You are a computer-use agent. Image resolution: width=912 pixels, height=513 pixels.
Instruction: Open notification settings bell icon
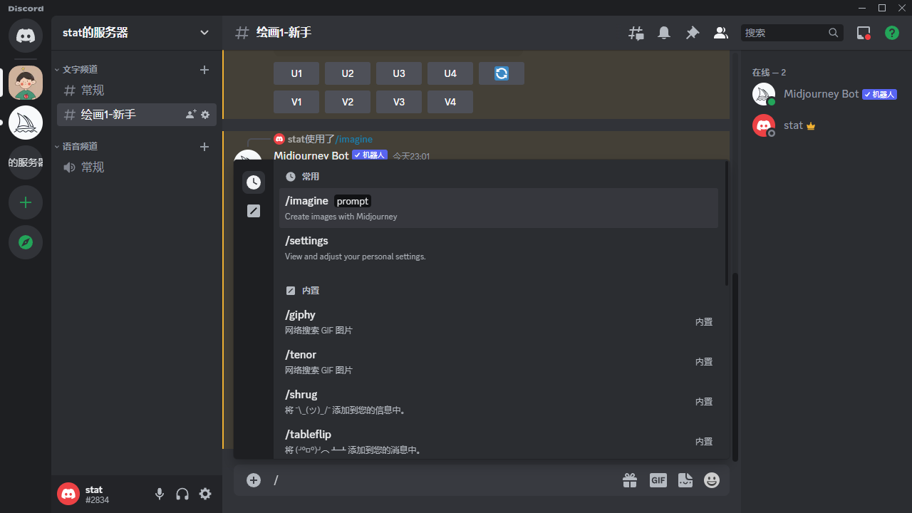click(664, 33)
